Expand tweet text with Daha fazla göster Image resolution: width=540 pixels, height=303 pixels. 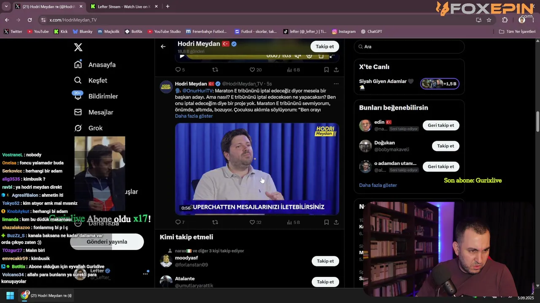point(194,116)
